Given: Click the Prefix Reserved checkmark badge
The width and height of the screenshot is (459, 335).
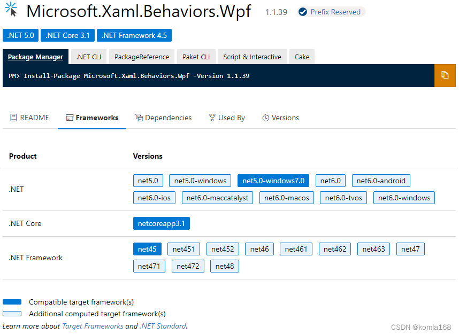Looking at the screenshot, I should pos(304,12).
